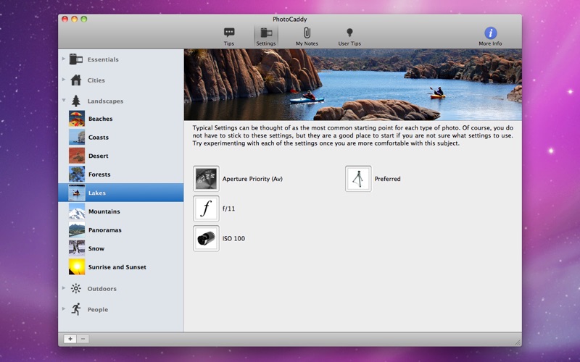Click the window resize grip corner
The height and width of the screenshot is (362, 580).
click(518, 342)
